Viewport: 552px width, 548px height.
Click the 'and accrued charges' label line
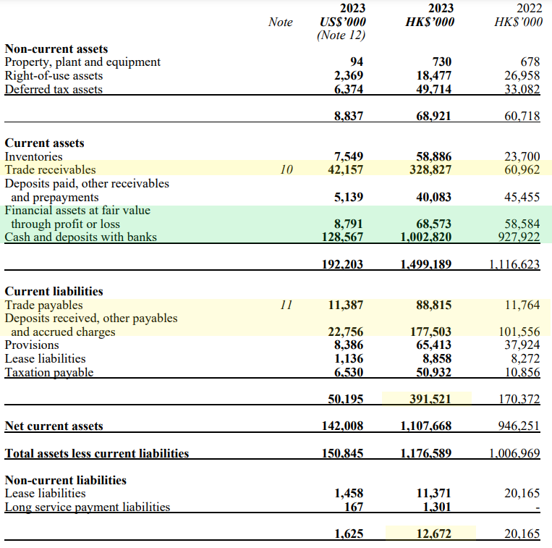click(63, 332)
